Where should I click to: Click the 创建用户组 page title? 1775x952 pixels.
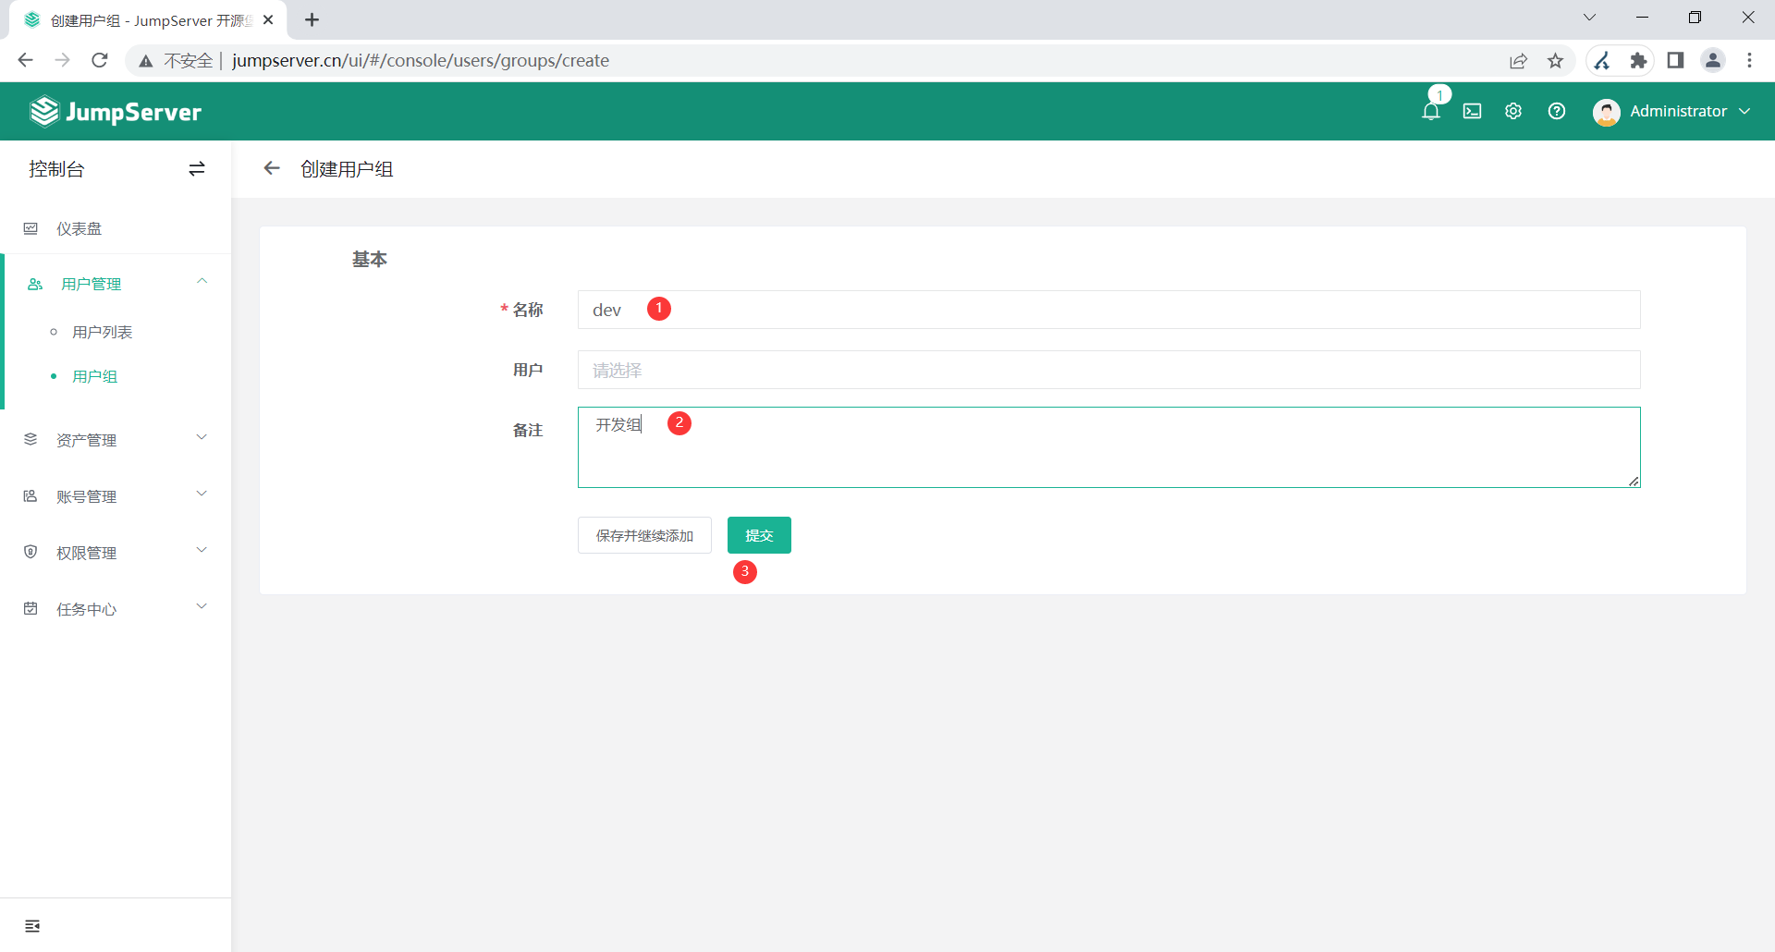pos(347,169)
